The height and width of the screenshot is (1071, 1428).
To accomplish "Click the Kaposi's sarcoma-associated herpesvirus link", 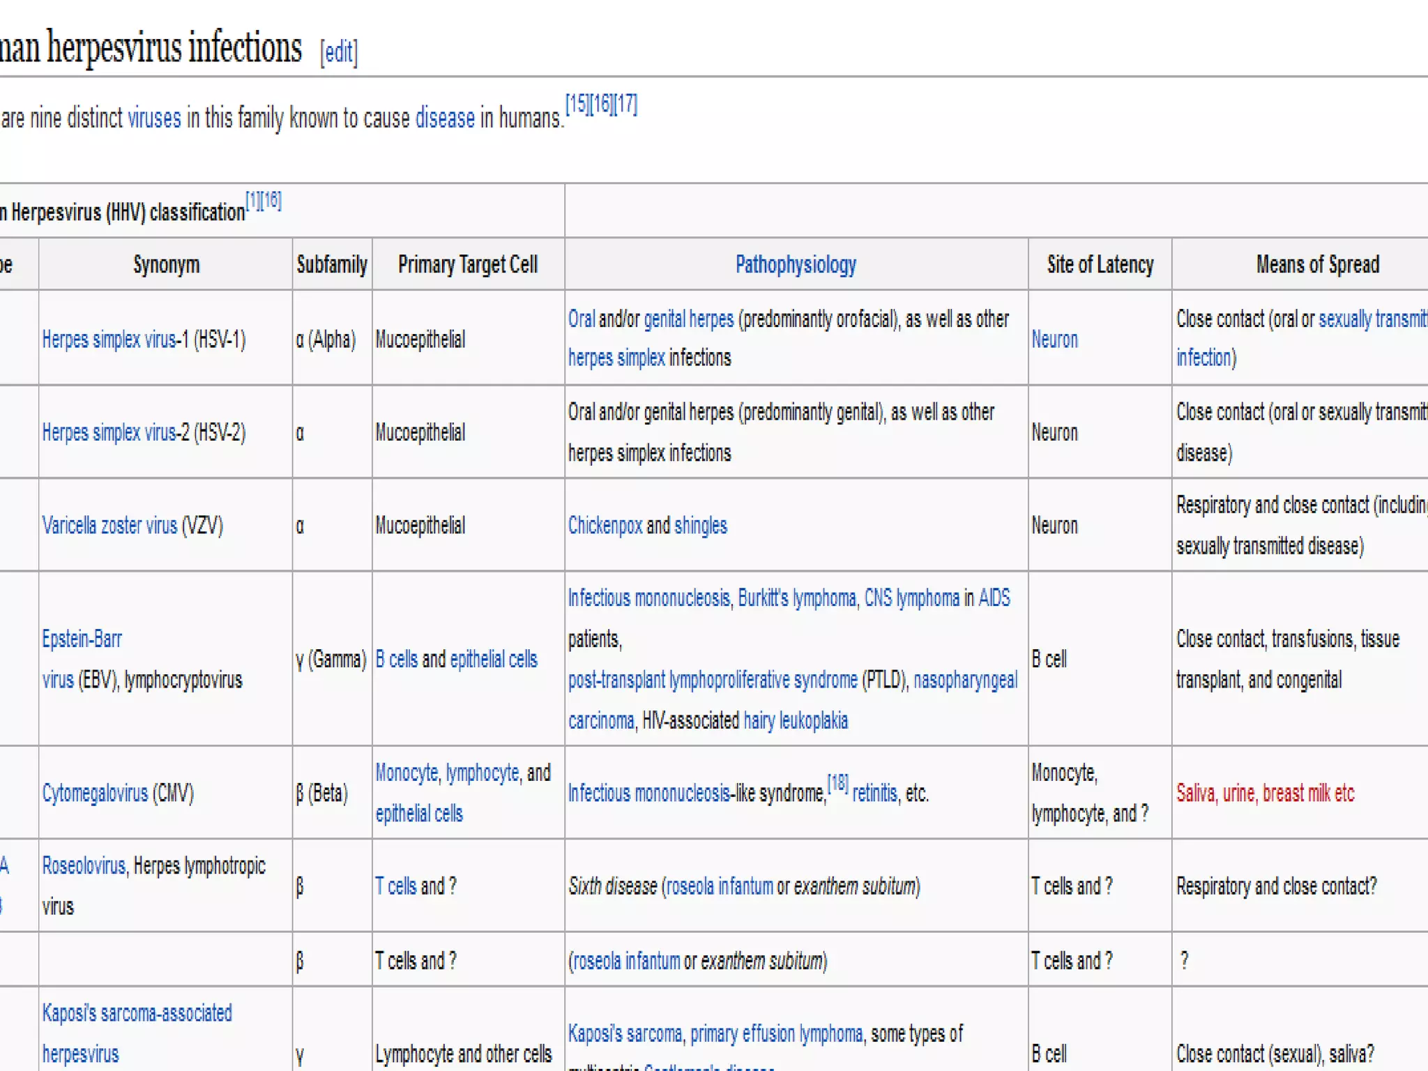I will (x=137, y=1013).
